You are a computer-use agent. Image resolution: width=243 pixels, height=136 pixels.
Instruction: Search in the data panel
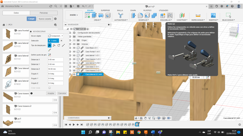pos(56,6)
